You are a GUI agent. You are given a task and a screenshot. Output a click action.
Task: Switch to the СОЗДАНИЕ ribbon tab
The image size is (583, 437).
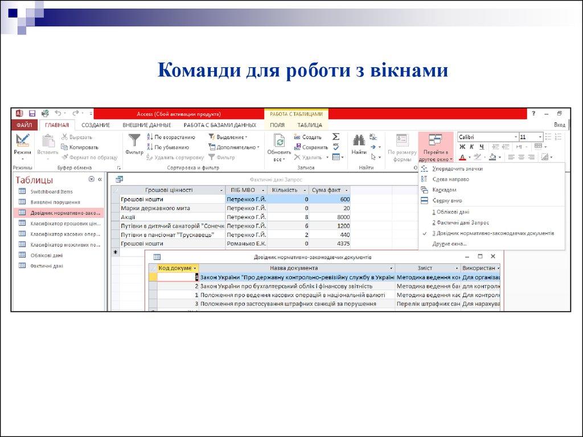point(96,125)
